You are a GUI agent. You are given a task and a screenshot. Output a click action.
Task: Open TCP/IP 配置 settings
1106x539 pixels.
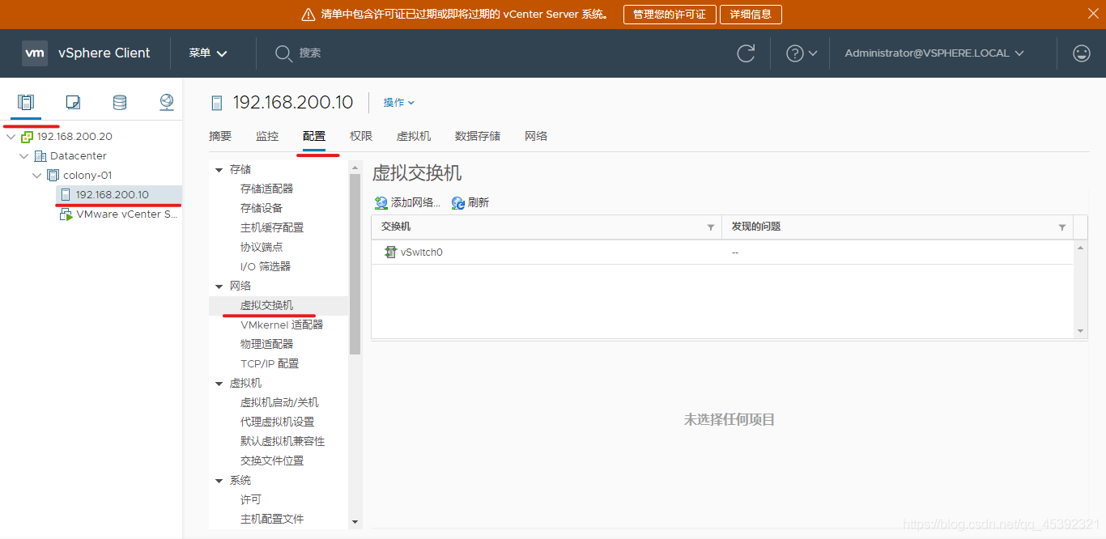pyautogui.click(x=270, y=363)
